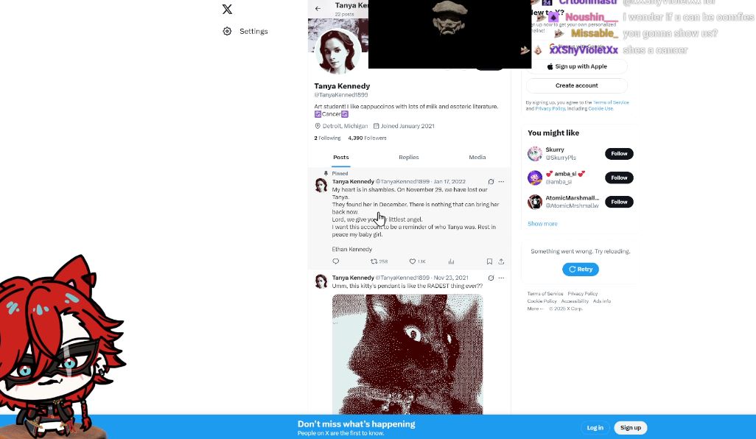Screen dimensions: 756x439
Task: Open the 4,390 Followers list
Action: coord(367,138)
